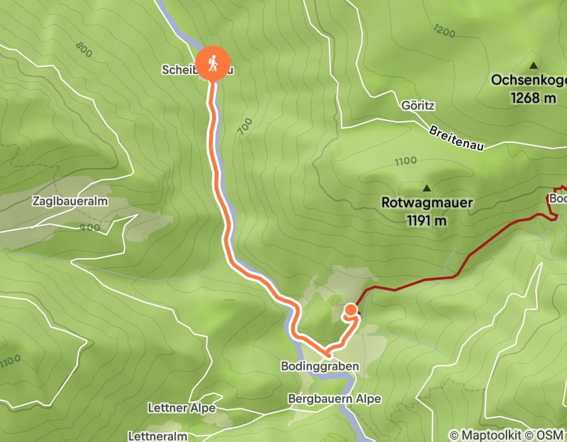Select the Lettneralm map label
The height and width of the screenshot is (442, 567).
click(x=158, y=436)
